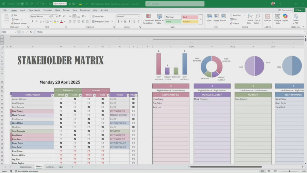Open the Page Layout ribbon tab
307x173 pixels.
point(34,10)
